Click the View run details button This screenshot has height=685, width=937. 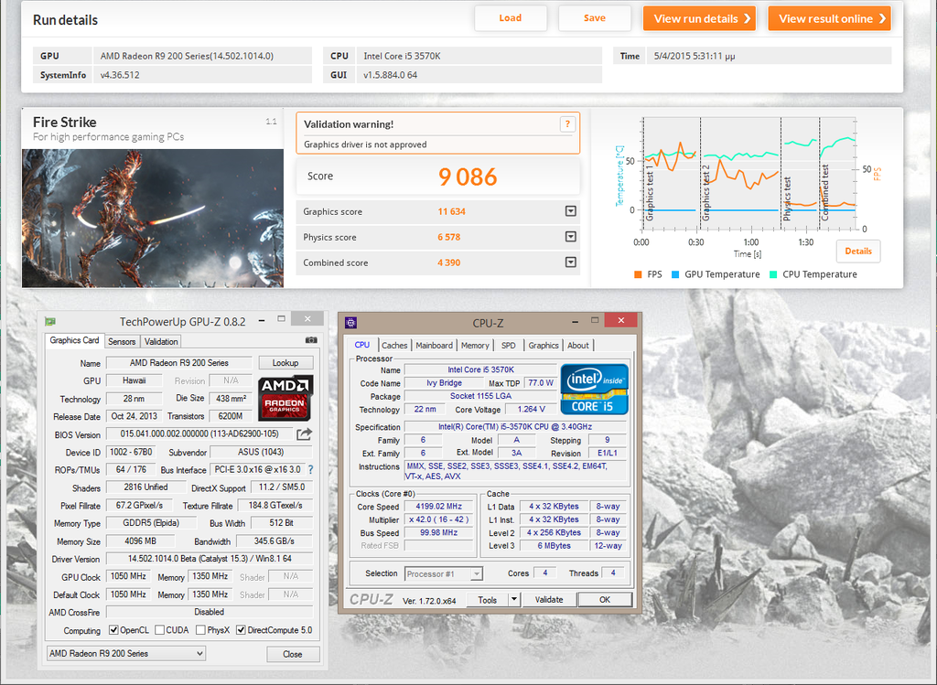[x=699, y=18]
